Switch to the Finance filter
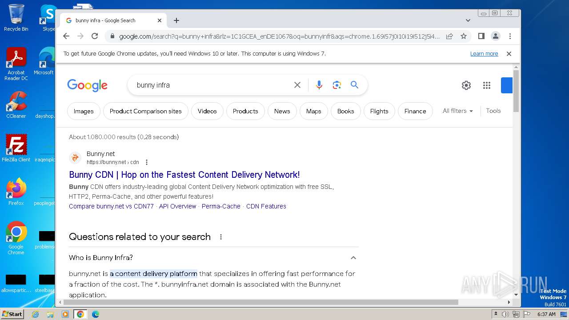Viewport: 569px width, 320px height. (x=415, y=111)
